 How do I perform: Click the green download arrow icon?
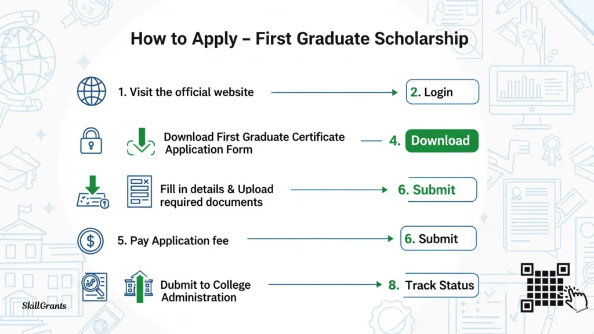pyautogui.click(x=141, y=141)
